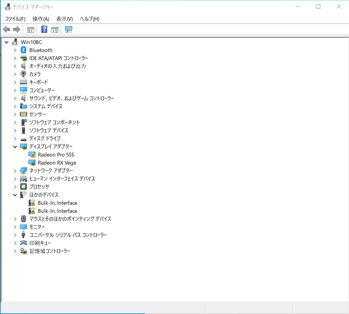Viewport: 349px width, 314px height.
Task: Select the ネットワーク アダプター icon
Action: (23, 171)
